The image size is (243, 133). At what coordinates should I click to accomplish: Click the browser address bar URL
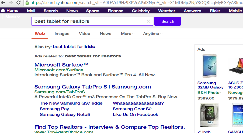[x=136, y=3]
